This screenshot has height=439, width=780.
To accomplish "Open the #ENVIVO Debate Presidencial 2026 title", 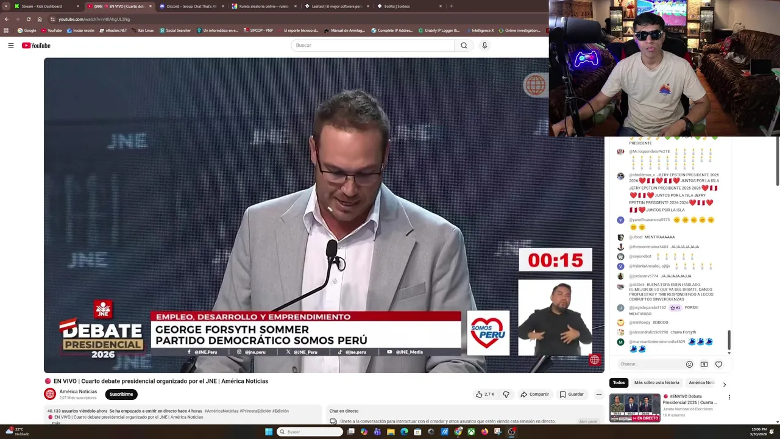I will point(690,399).
